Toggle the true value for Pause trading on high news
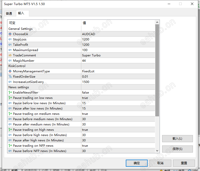200x171 pixels. click(118, 130)
